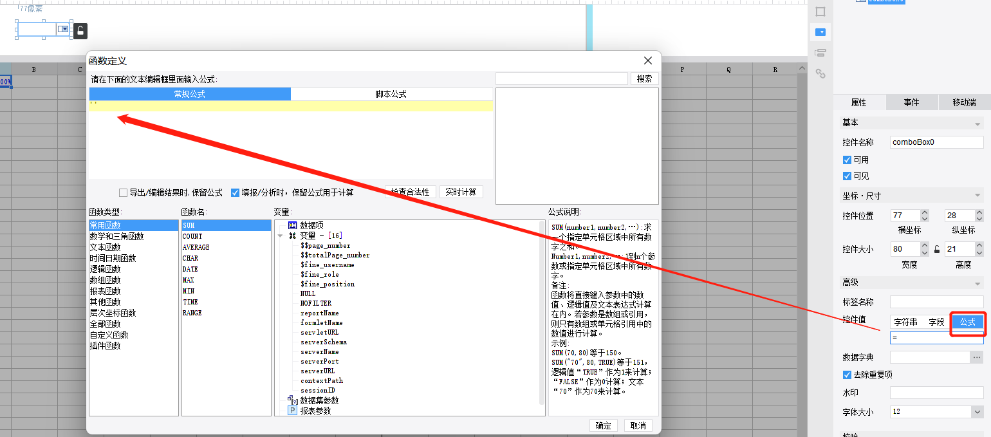Choose 字符串 for the widget value type
991x437 pixels.
click(906, 322)
